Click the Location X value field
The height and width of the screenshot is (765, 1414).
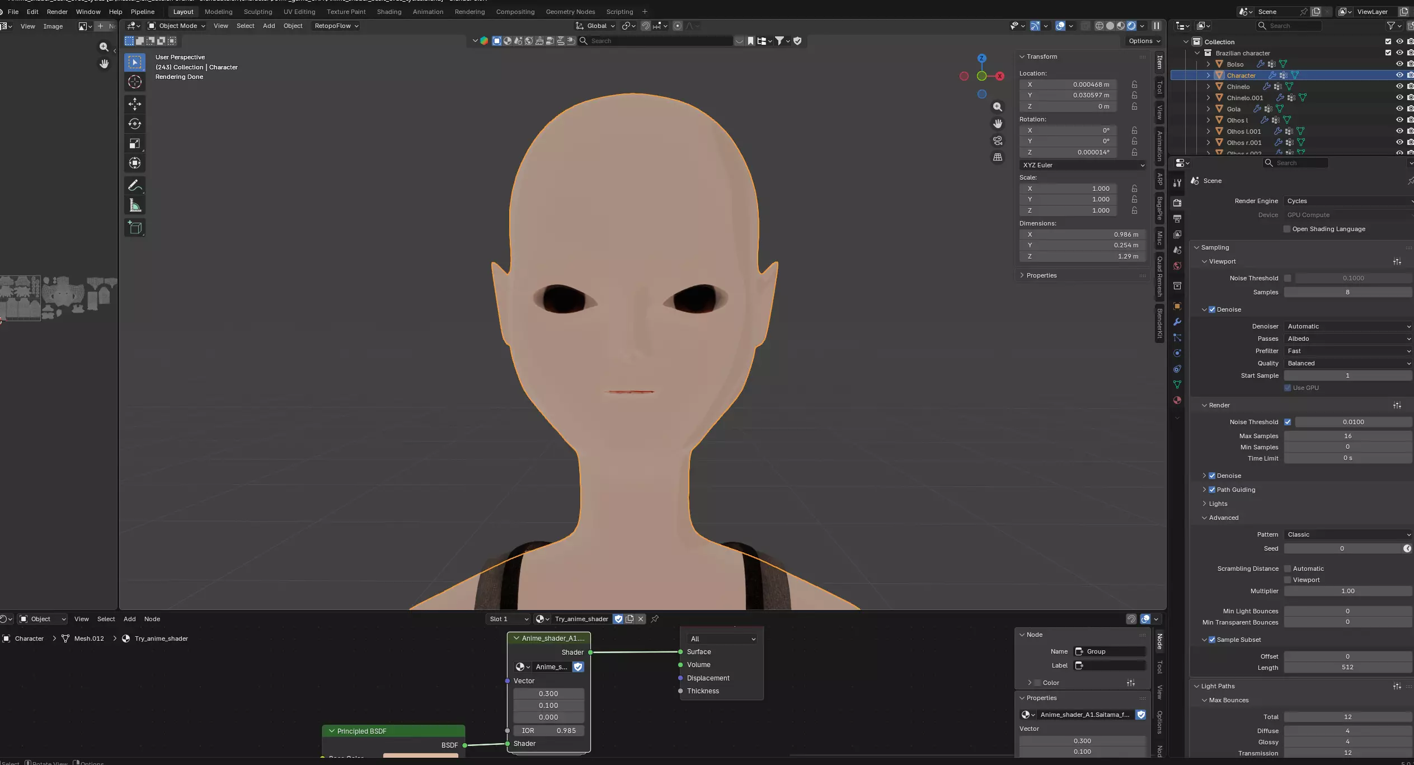(x=1068, y=85)
